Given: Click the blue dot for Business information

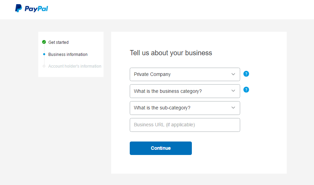Looking at the screenshot, I should coord(44,54).
